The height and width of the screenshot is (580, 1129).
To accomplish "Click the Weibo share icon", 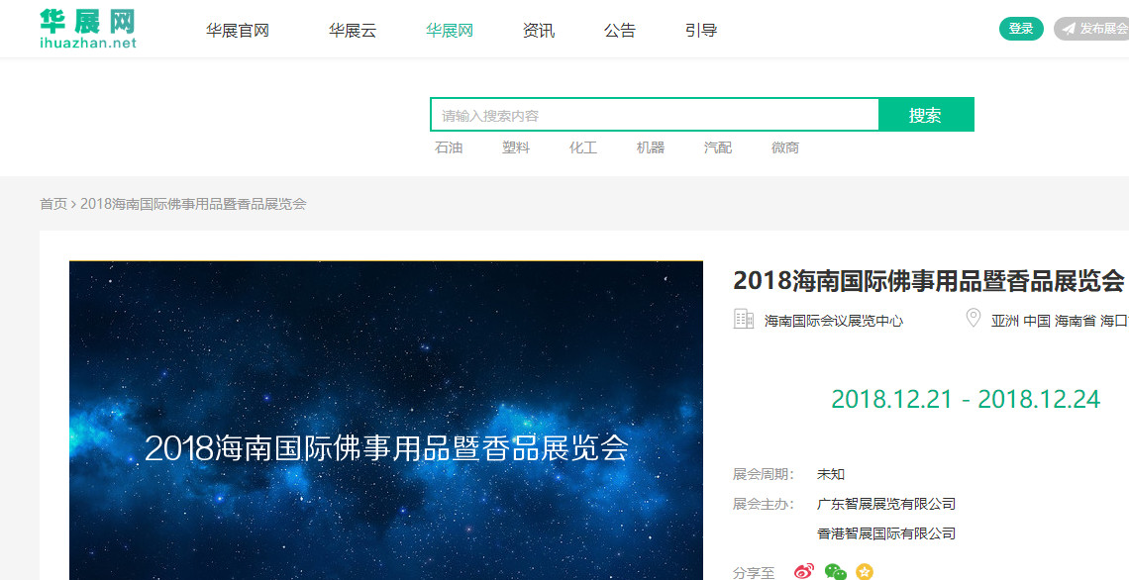I will 804,571.
